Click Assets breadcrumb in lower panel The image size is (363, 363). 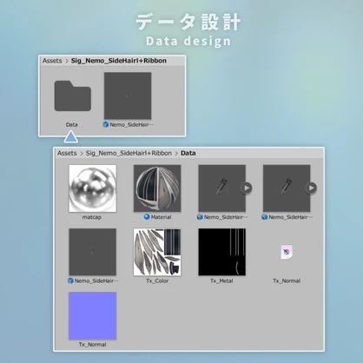click(x=67, y=153)
